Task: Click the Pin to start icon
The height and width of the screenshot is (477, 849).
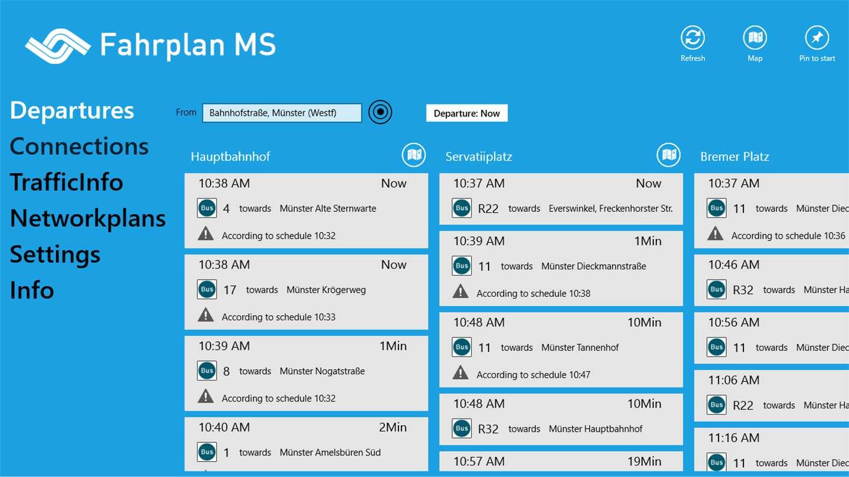Action: coord(817,38)
